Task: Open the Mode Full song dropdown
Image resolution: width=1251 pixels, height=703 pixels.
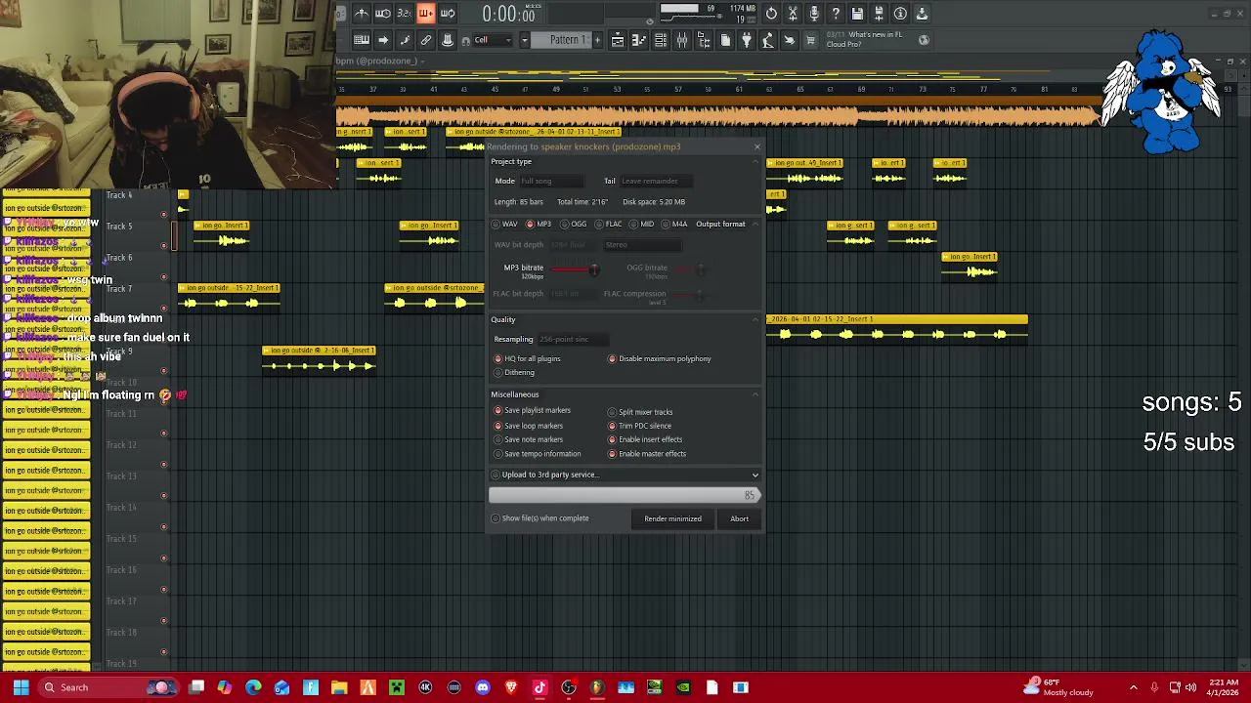Action: (550, 181)
